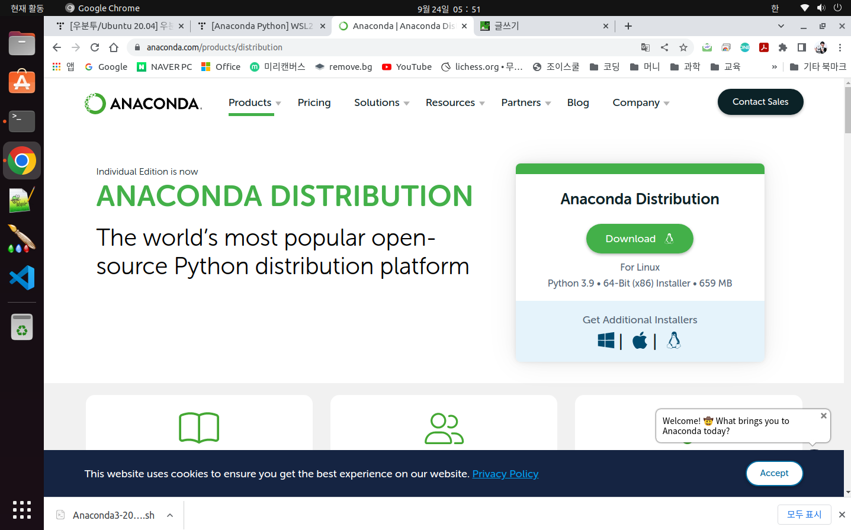Click the browser back arrow
The height and width of the screenshot is (530, 851).
click(57, 47)
